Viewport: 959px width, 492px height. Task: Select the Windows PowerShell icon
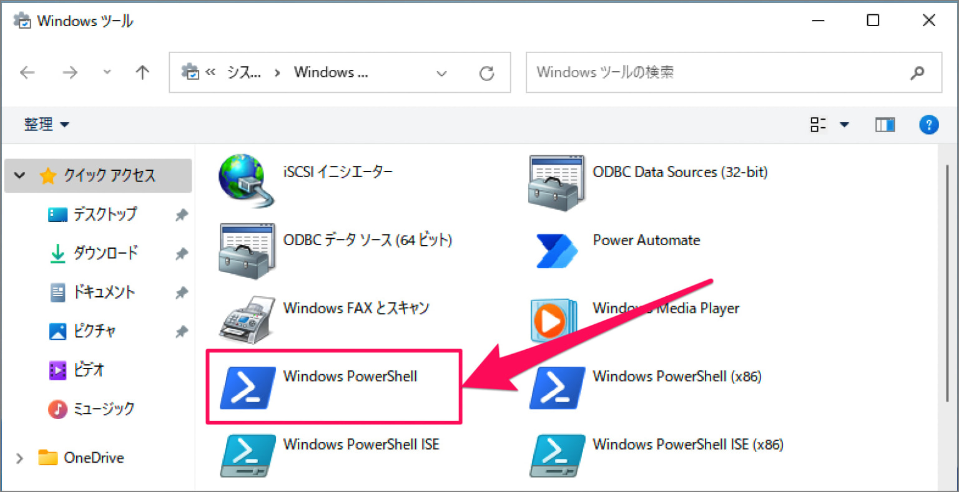(x=247, y=387)
